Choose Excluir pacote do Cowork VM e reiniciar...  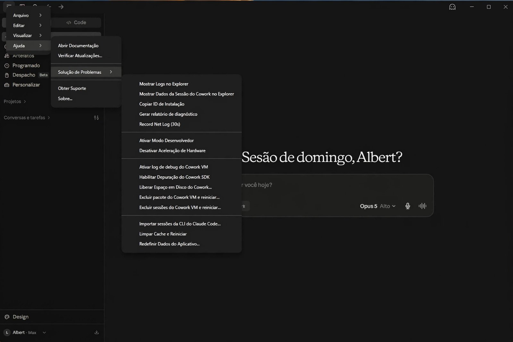point(181,197)
